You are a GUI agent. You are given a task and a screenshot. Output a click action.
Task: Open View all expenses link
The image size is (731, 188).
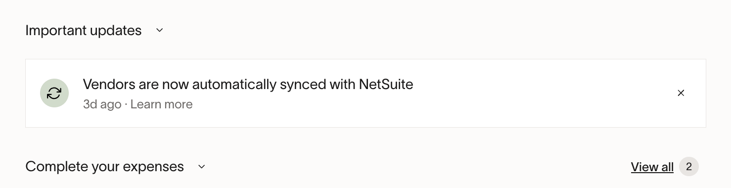652,167
